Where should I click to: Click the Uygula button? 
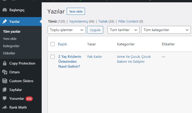coord(95,30)
